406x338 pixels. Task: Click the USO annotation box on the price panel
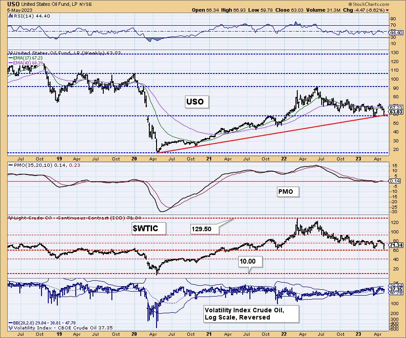click(197, 102)
